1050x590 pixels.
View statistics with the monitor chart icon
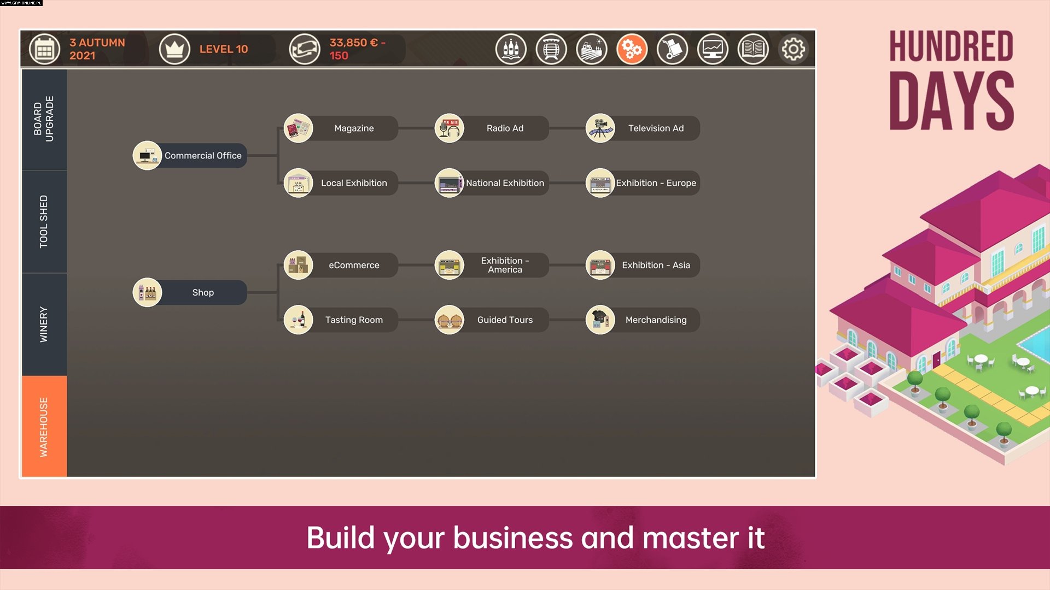tap(713, 49)
